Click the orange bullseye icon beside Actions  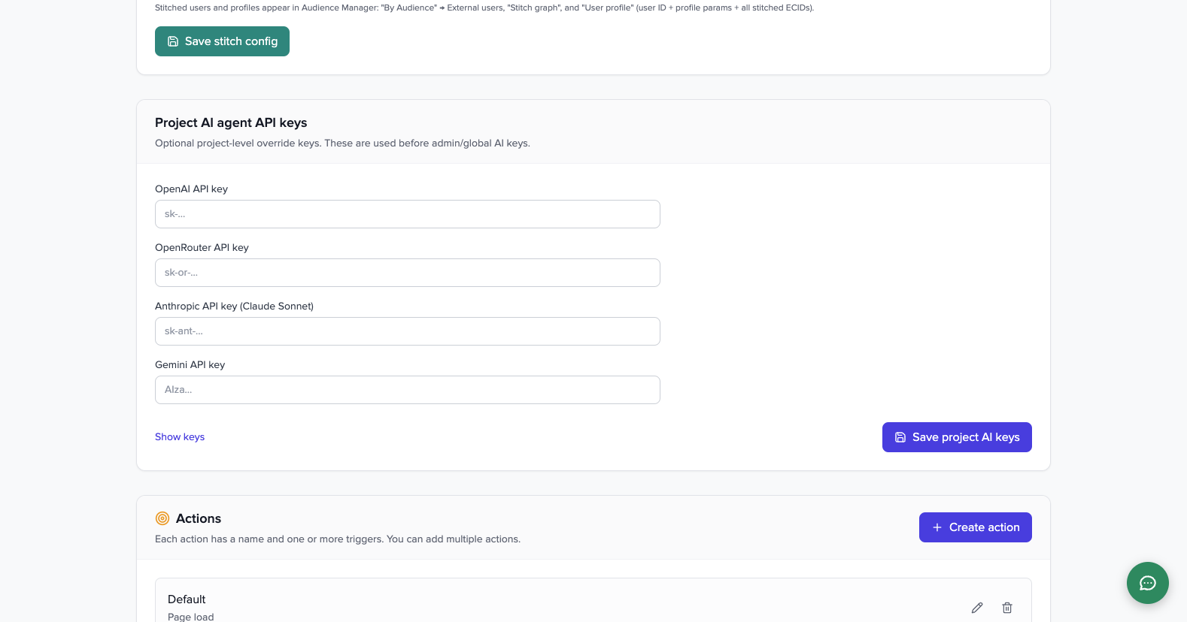(162, 518)
